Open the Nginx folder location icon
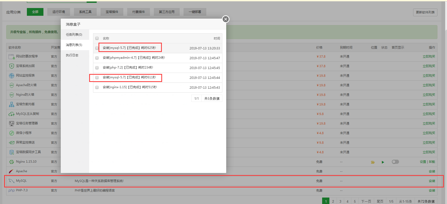The width and height of the screenshot is (447, 204). (373, 162)
